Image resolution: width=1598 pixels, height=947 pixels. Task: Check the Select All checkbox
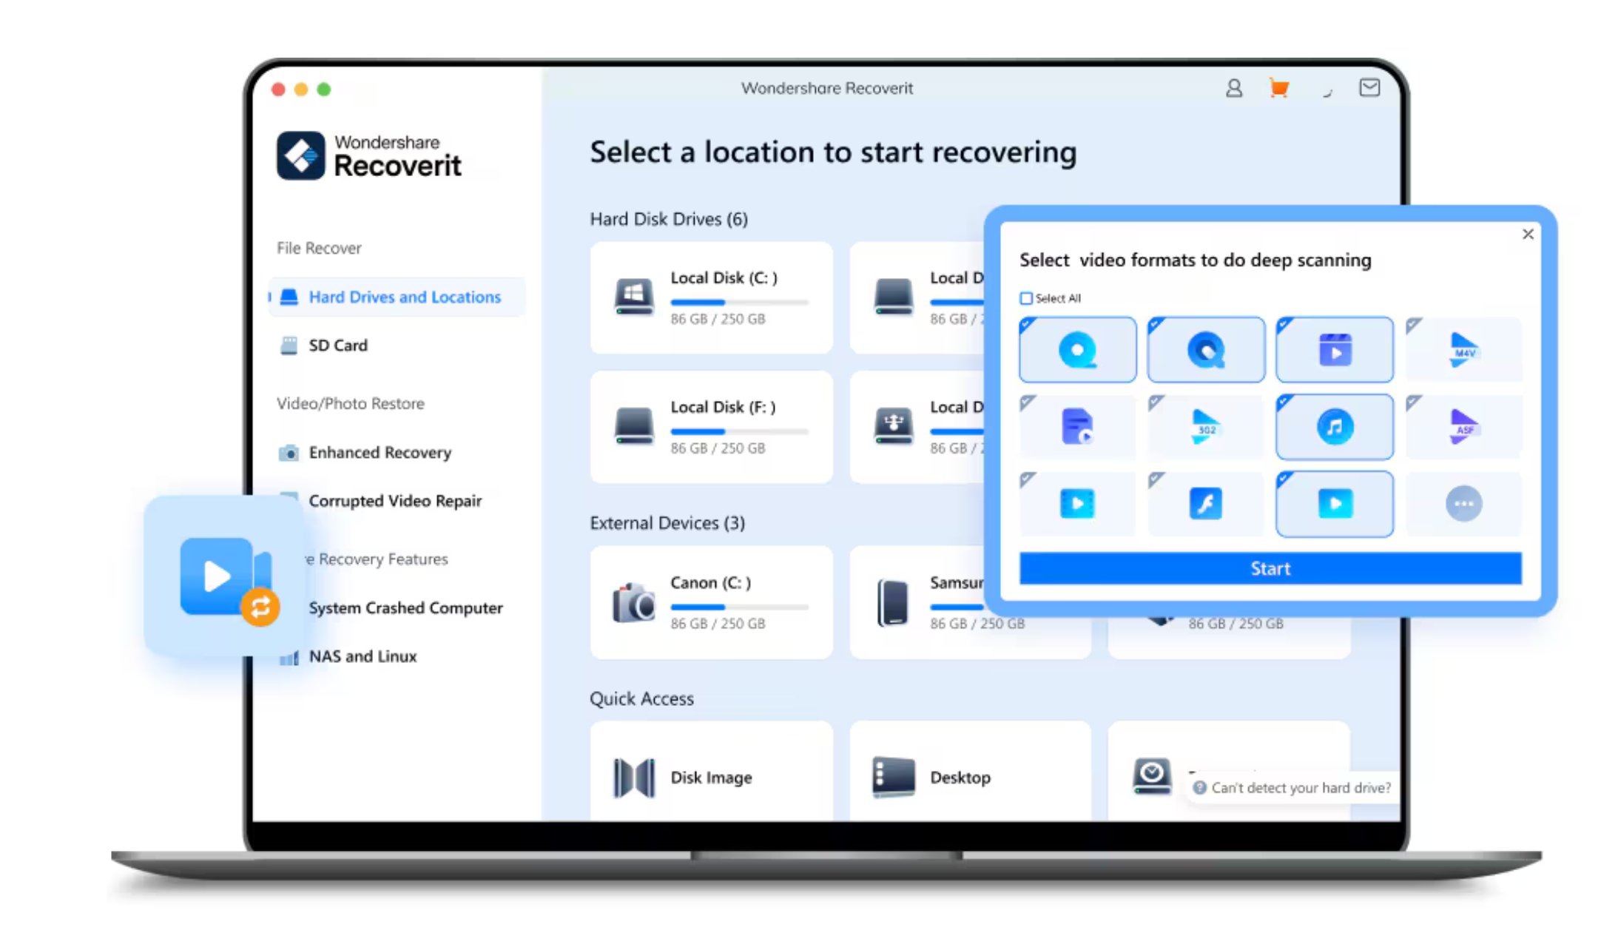click(1026, 298)
